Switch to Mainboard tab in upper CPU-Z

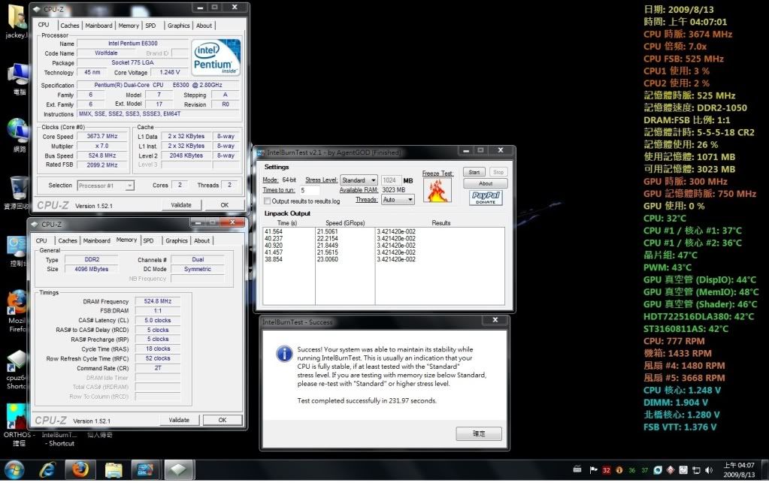(98, 26)
